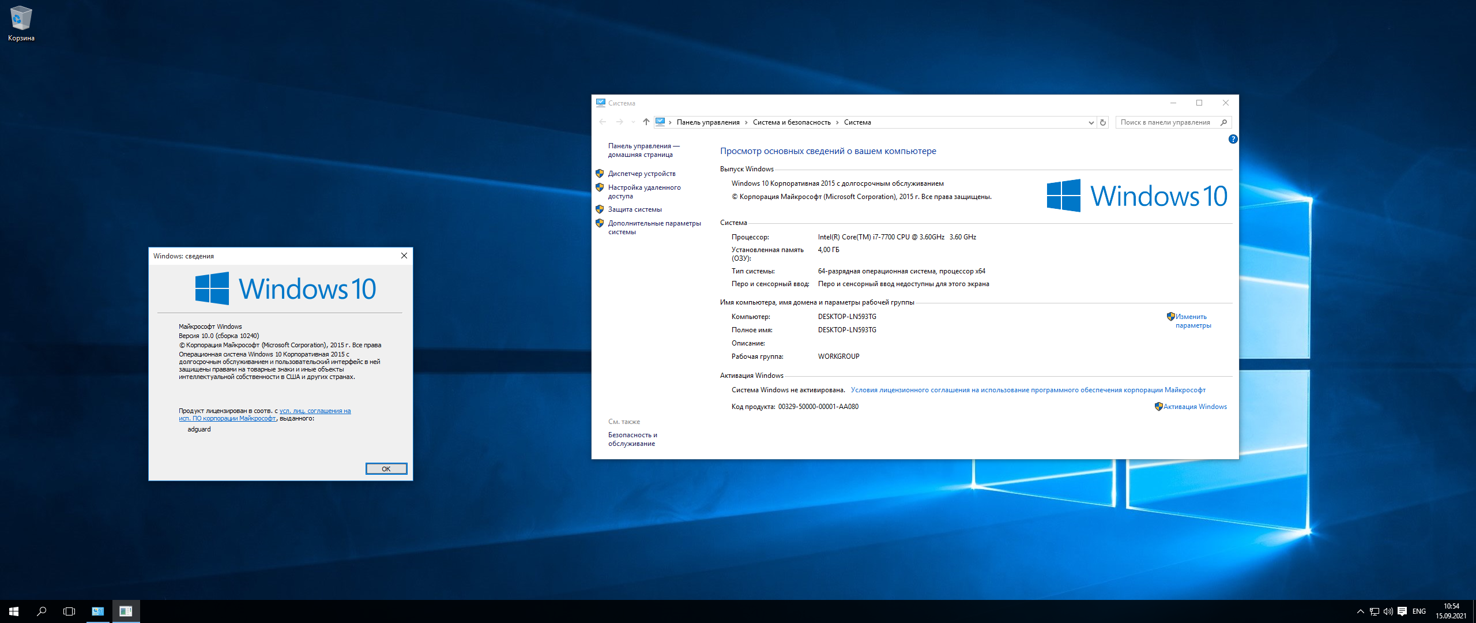
Task: Click the Система window title bar icon
Action: [x=601, y=103]
